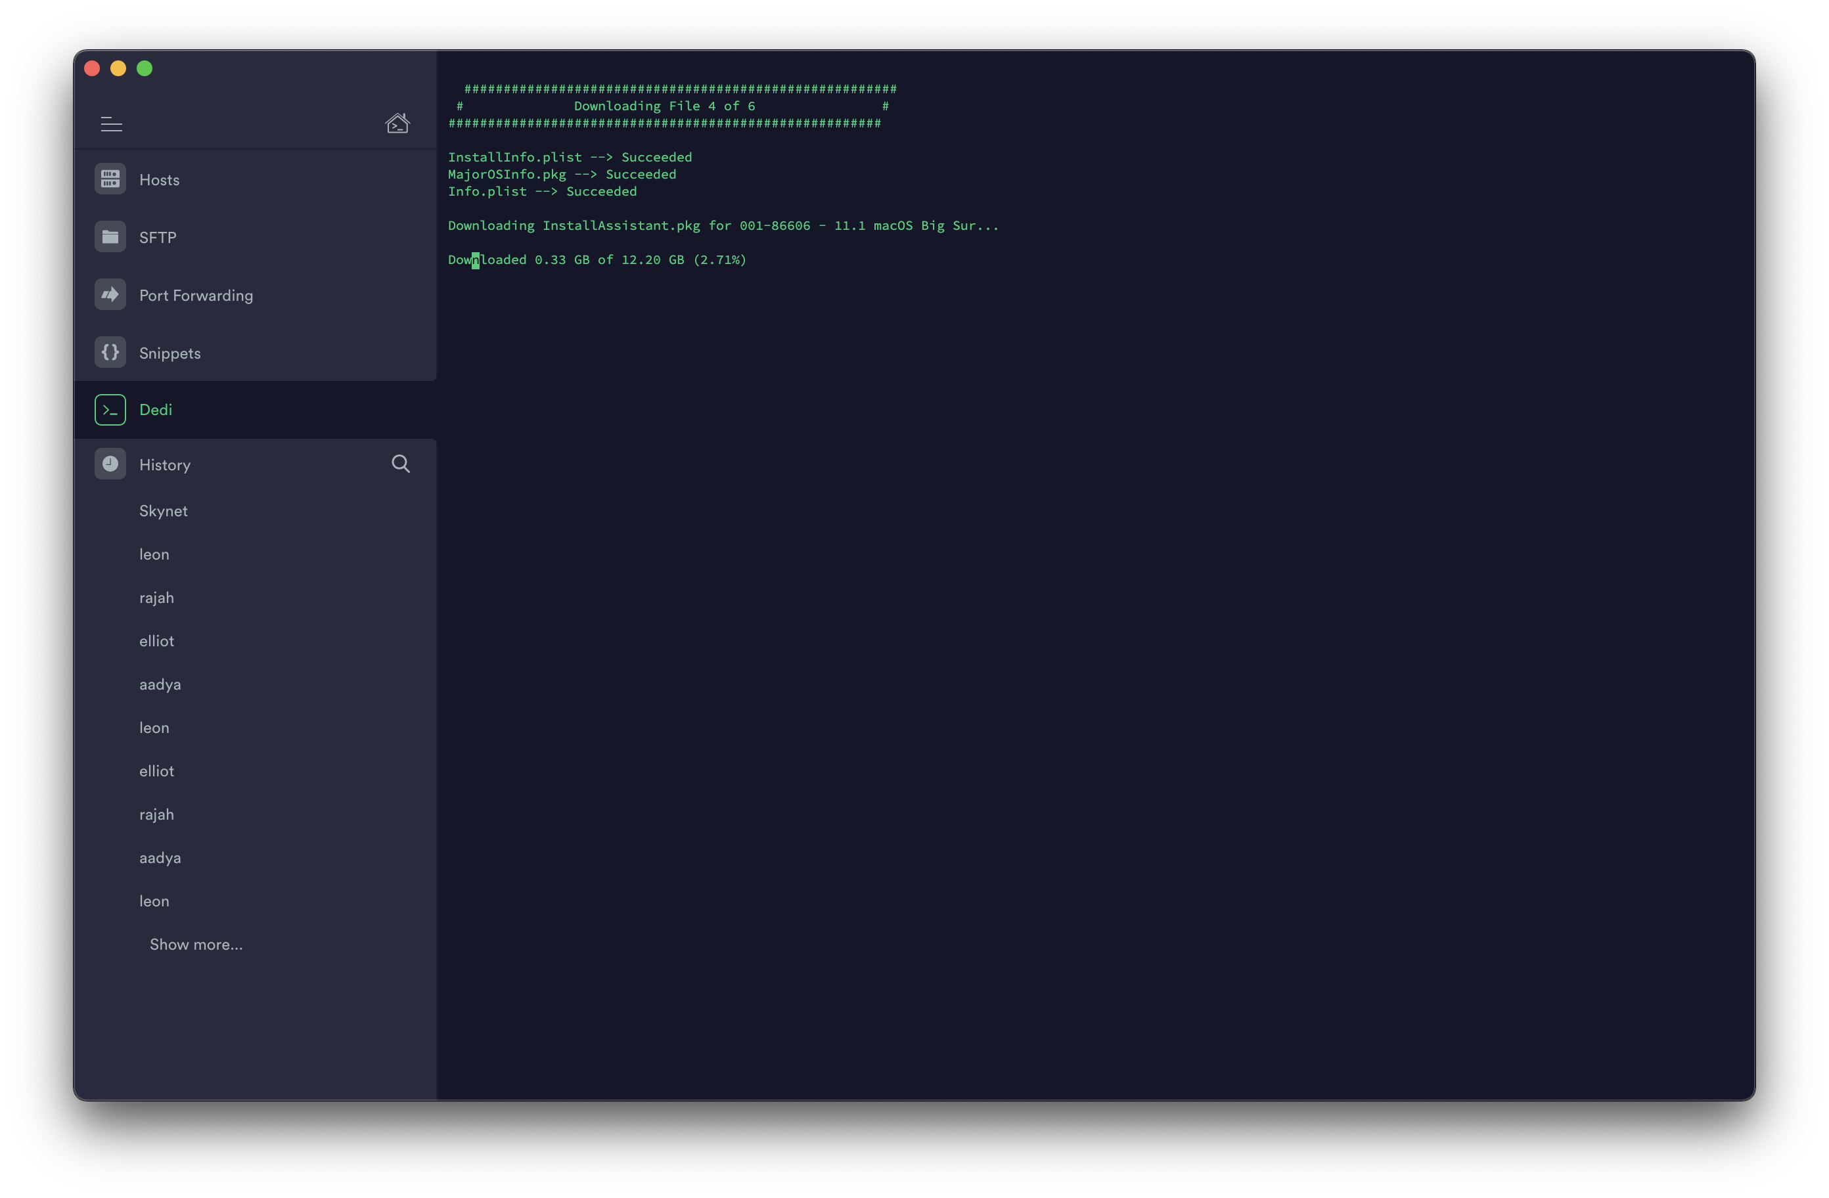
Task: Click the SFTP folder icon
Action: [110, 236]
